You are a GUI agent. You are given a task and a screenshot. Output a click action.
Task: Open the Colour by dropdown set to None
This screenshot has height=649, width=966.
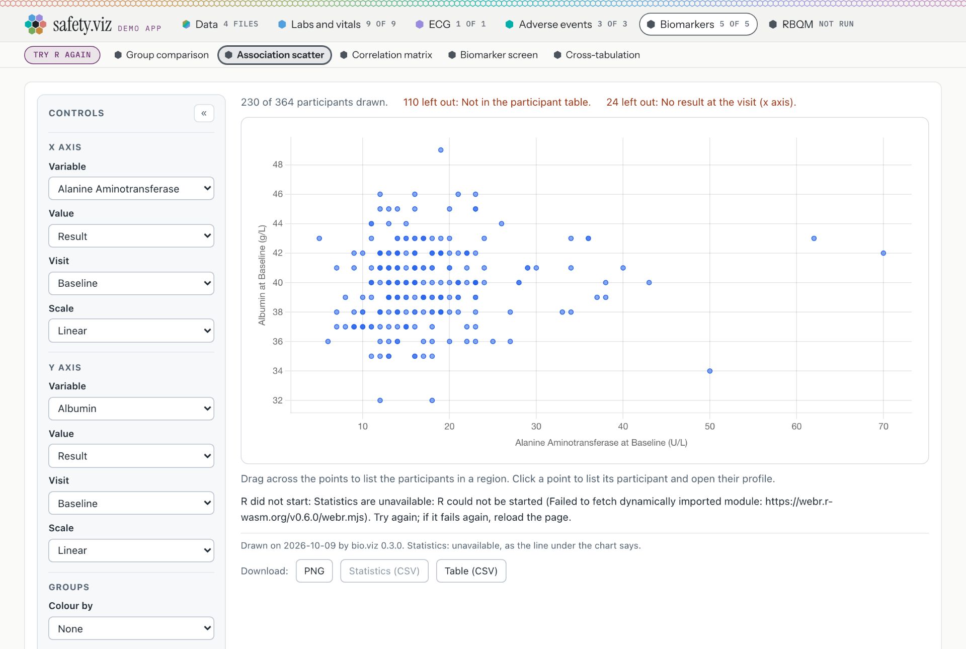click(x=131, y=628)
